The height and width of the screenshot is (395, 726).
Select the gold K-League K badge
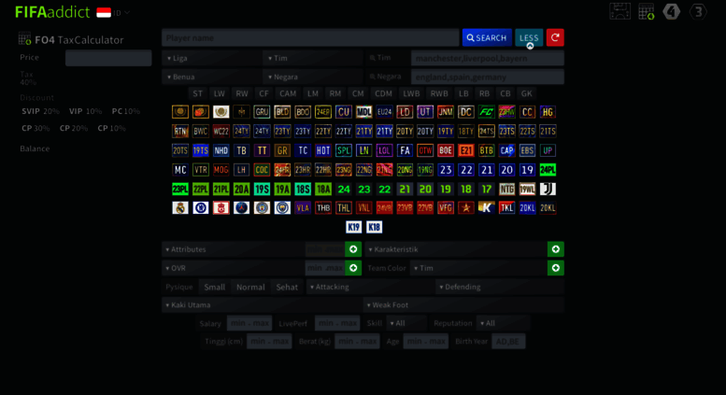tap(486, 208)
